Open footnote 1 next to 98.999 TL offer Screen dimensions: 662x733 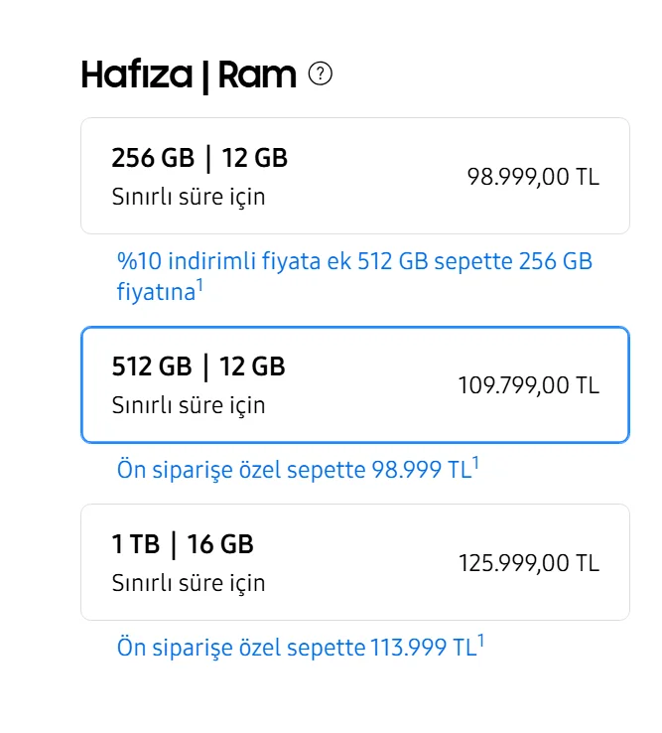pyautogui.click(x=476, y=464)
